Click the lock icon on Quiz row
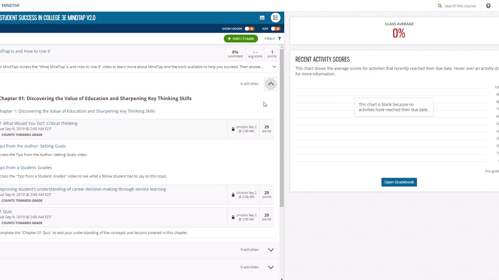This screenshot has height=280, width=499. [233, 217]
